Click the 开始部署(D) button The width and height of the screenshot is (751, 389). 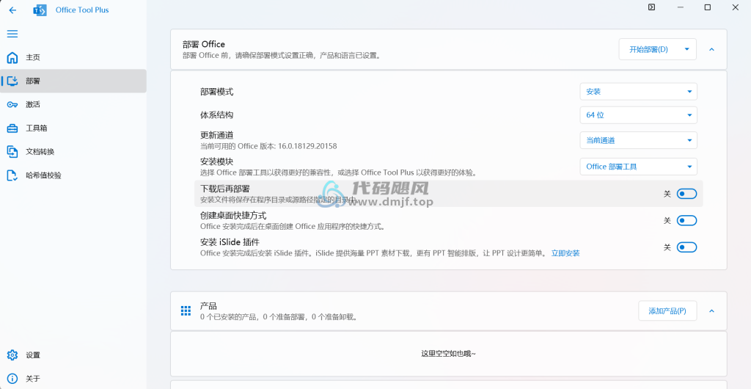coord(648,49)
